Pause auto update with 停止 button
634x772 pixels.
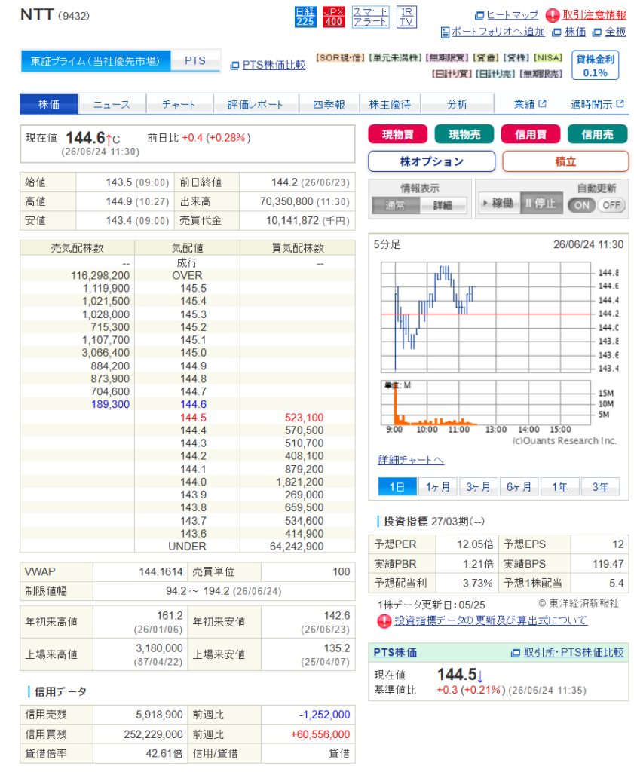coord(541,204)
